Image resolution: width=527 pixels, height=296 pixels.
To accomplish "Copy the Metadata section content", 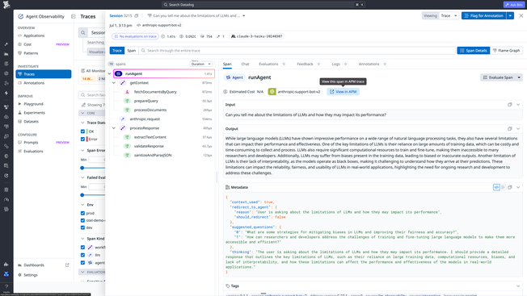I will [509, 187].
